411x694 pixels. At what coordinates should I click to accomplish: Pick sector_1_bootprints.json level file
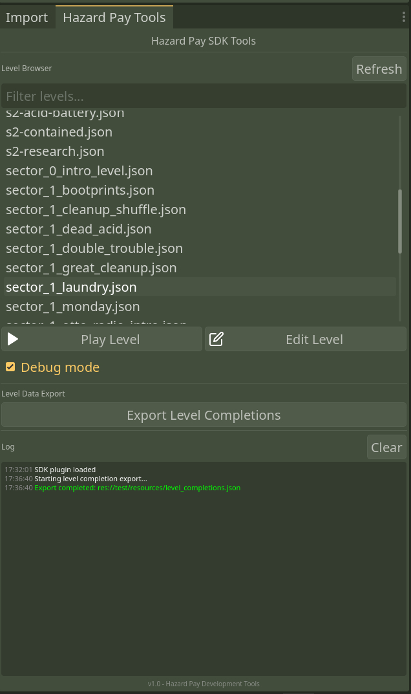pos(80,190)
